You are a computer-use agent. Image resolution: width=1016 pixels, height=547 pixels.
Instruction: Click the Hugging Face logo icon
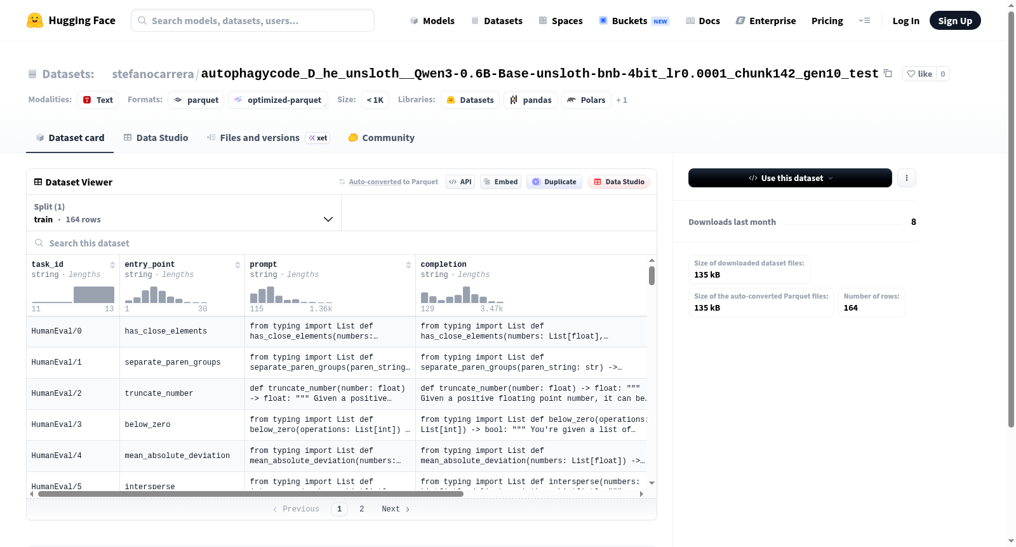[35, 20]
